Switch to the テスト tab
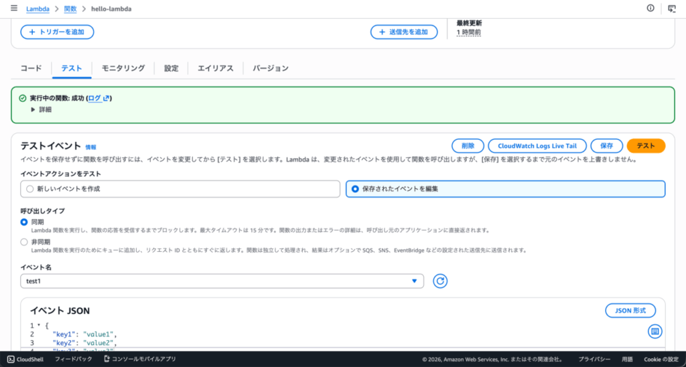This screenshot has width=686, height=367. [72, 68]
